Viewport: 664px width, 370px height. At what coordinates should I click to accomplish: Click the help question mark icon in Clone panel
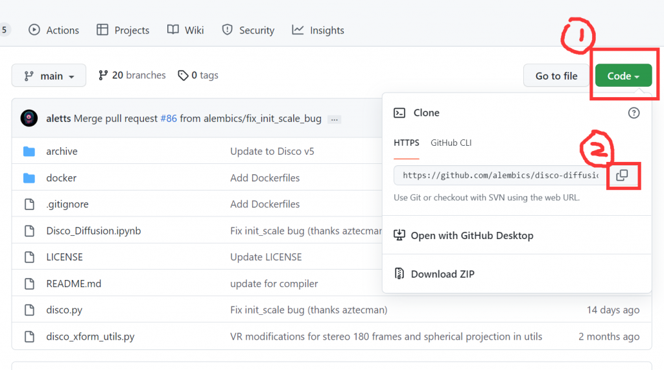(634, 113)
